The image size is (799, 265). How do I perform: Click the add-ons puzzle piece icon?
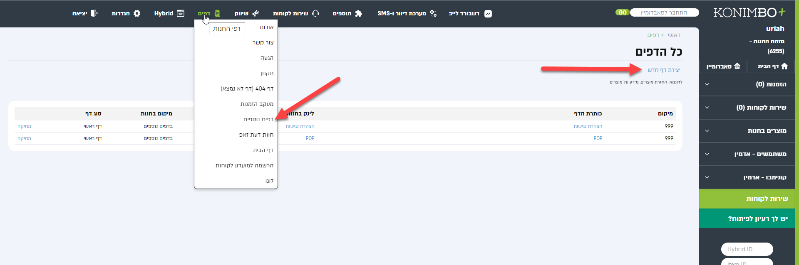coord(359,13)
